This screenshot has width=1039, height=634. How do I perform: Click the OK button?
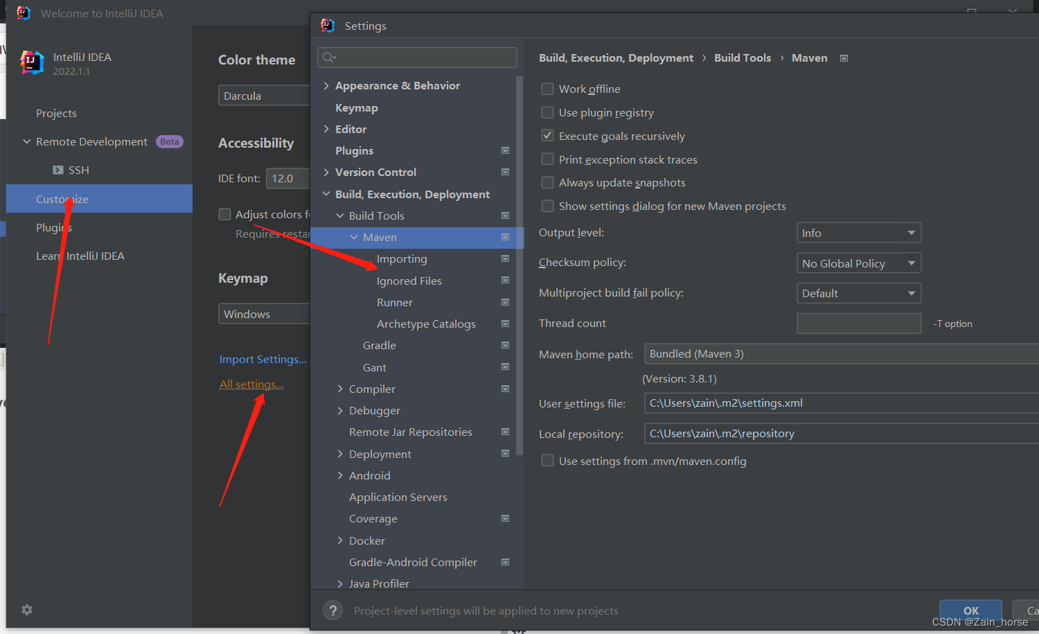pos(971,610)
